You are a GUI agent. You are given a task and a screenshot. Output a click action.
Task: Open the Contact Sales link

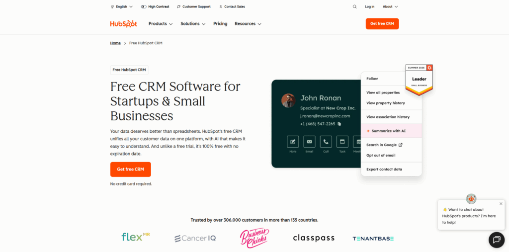click(x=232, y=6)
